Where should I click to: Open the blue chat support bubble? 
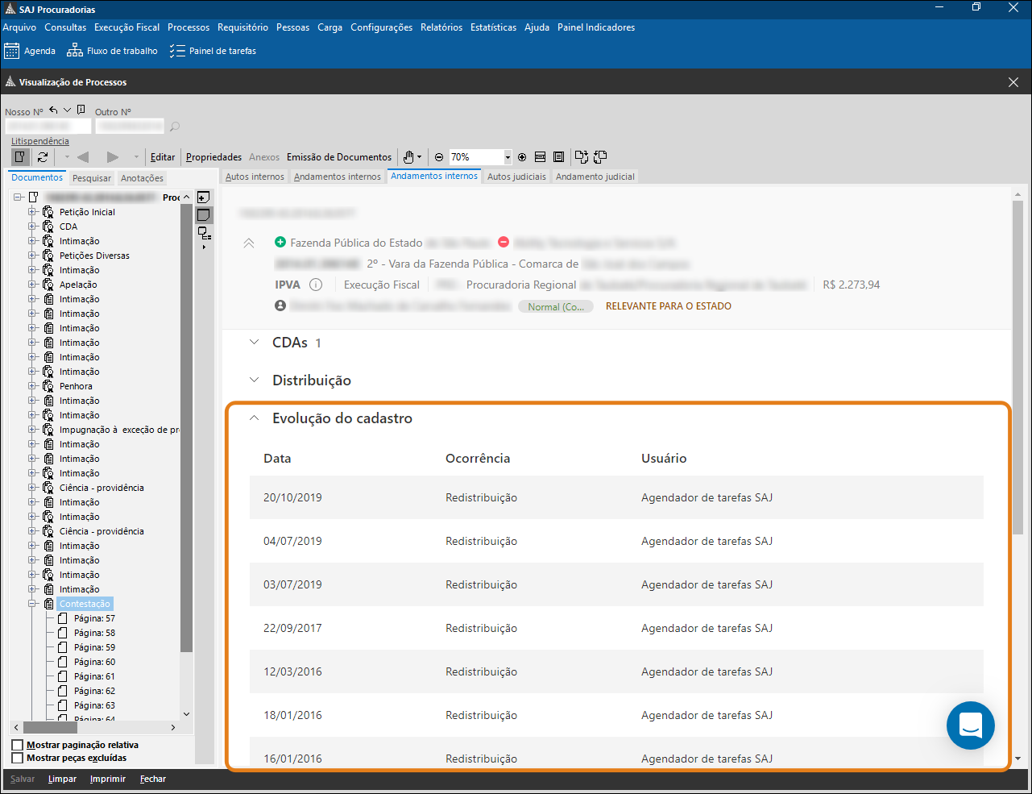(971, 725)
